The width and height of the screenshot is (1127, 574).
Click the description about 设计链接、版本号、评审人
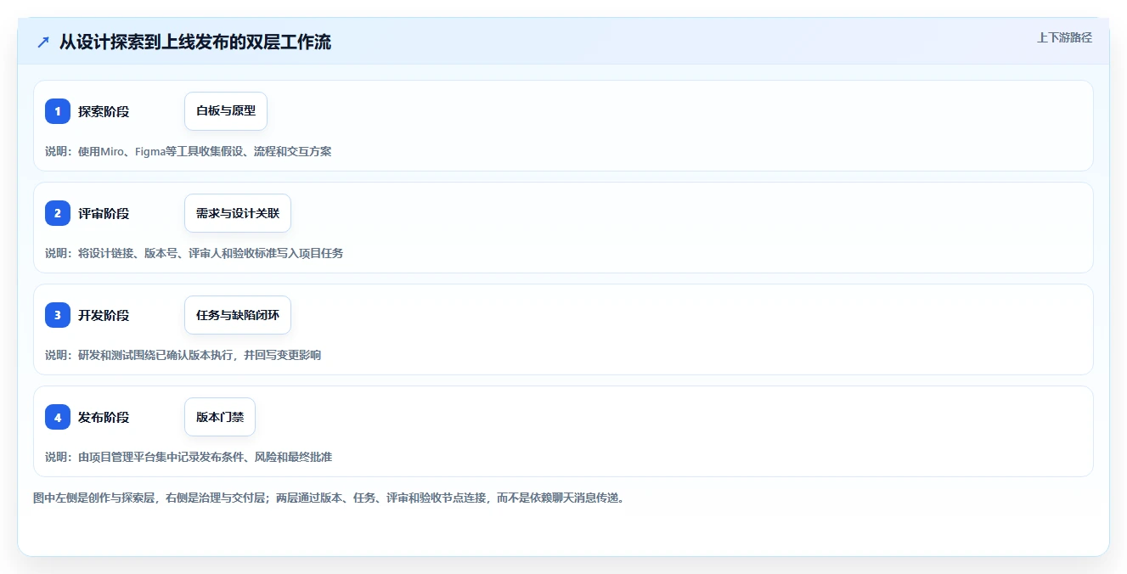(x=194, y=253)
